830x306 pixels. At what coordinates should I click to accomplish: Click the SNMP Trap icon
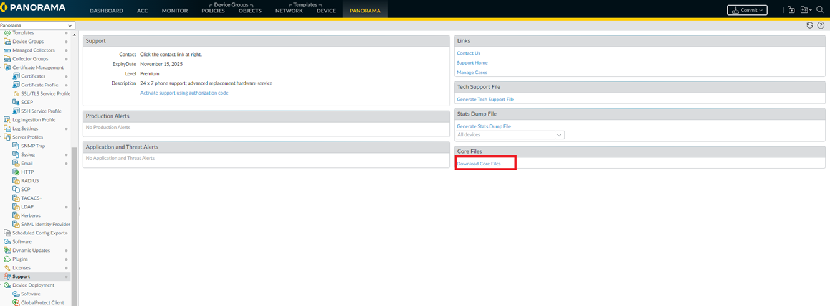coord(16,146)
